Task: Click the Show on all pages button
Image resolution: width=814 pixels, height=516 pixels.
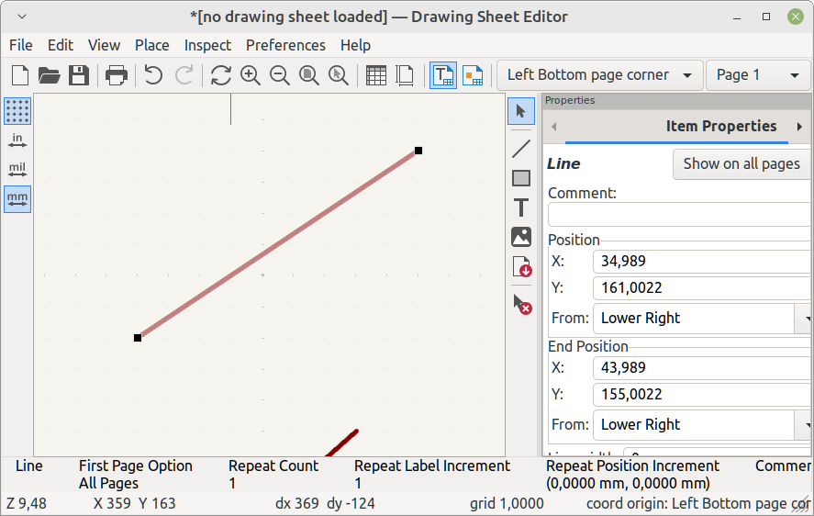Action: click(741, 163)
